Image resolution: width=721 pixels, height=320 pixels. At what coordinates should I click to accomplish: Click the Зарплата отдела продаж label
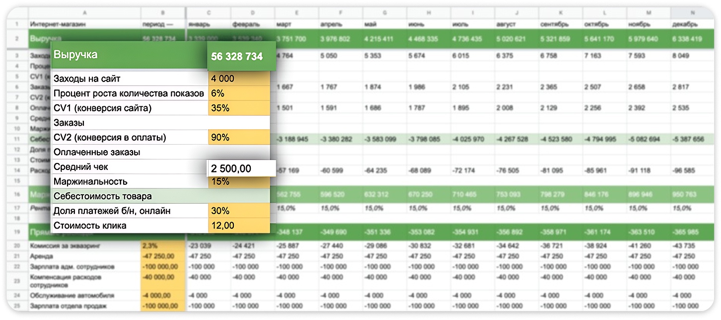(69, 306)
